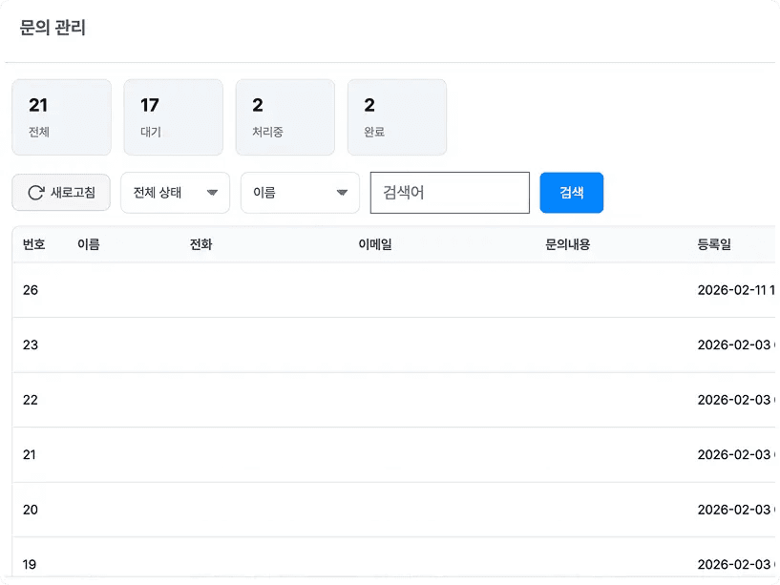Viewport: 780px width, 585px height.
Task: Select the row number 20
Action: coord(31,510)
